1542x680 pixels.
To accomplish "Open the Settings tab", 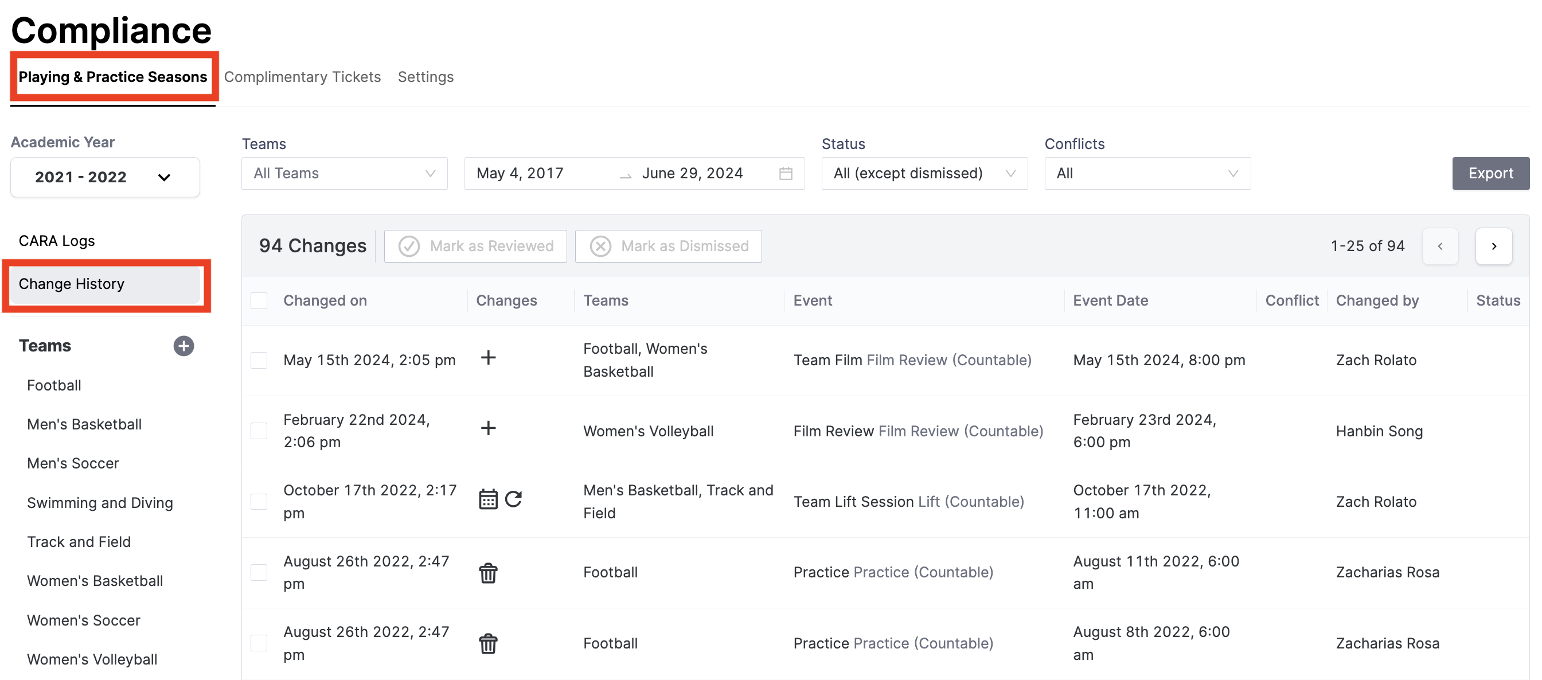I will pos(425,77).
